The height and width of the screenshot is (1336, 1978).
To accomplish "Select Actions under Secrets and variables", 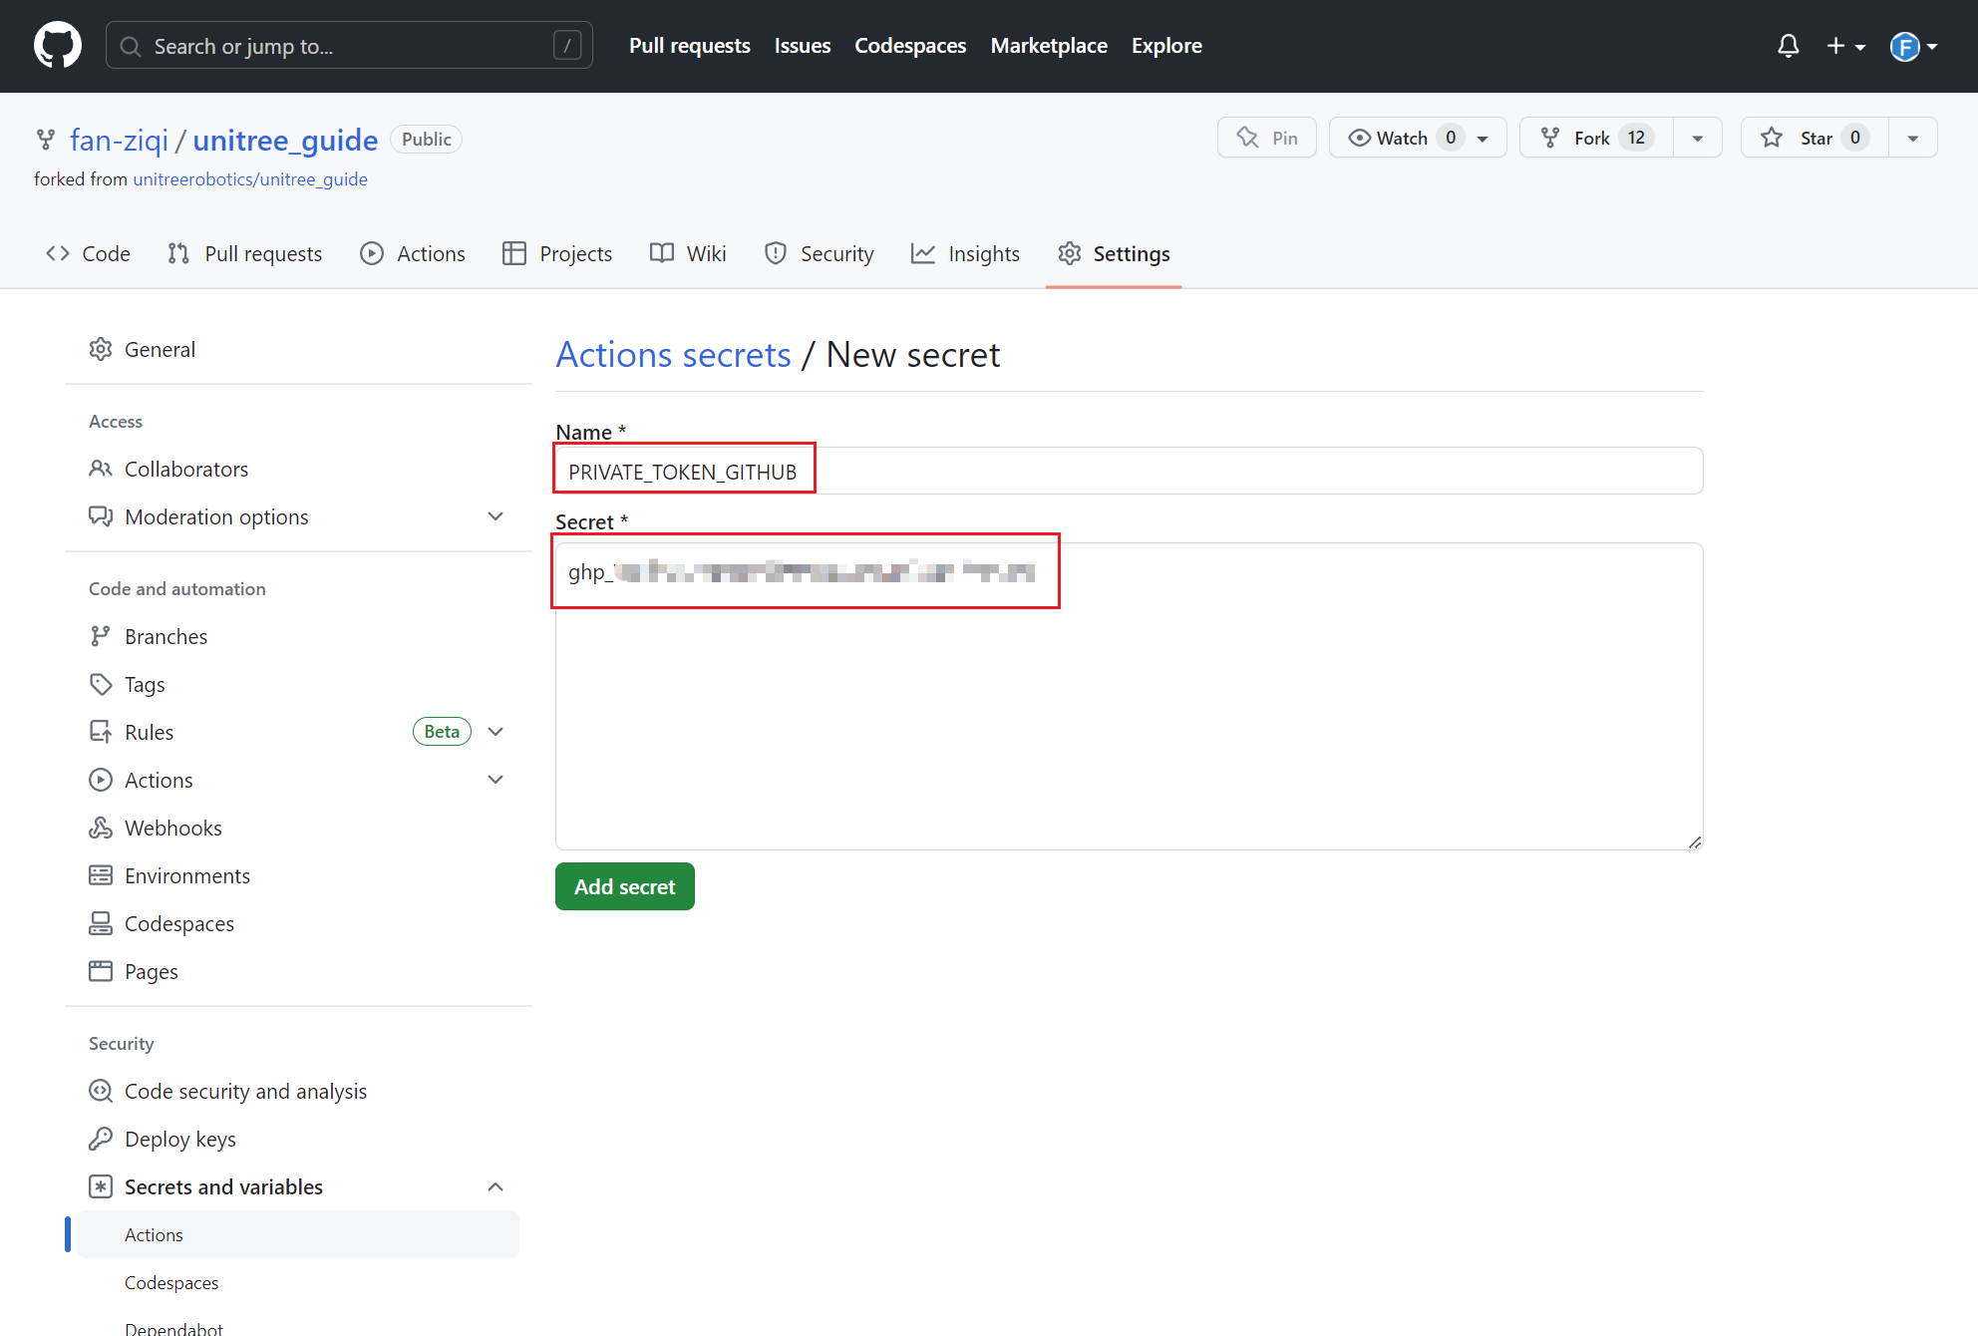I will pos(298,1235).
